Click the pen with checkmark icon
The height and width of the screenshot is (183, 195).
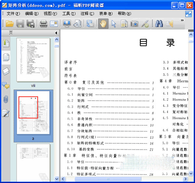tap(145, 24)
